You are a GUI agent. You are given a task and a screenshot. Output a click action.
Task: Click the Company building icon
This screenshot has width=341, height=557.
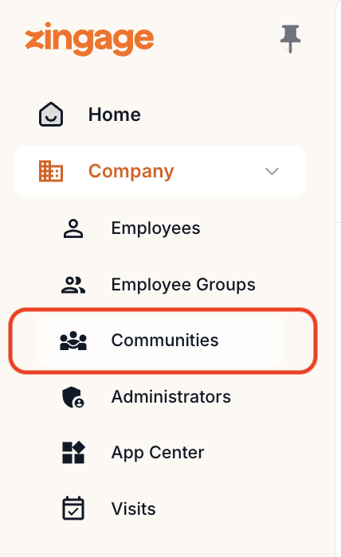(51, 171)
